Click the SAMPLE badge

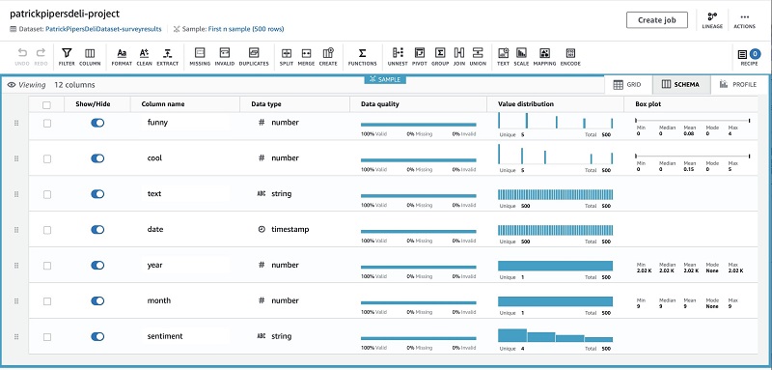click(x=385, y=79)
